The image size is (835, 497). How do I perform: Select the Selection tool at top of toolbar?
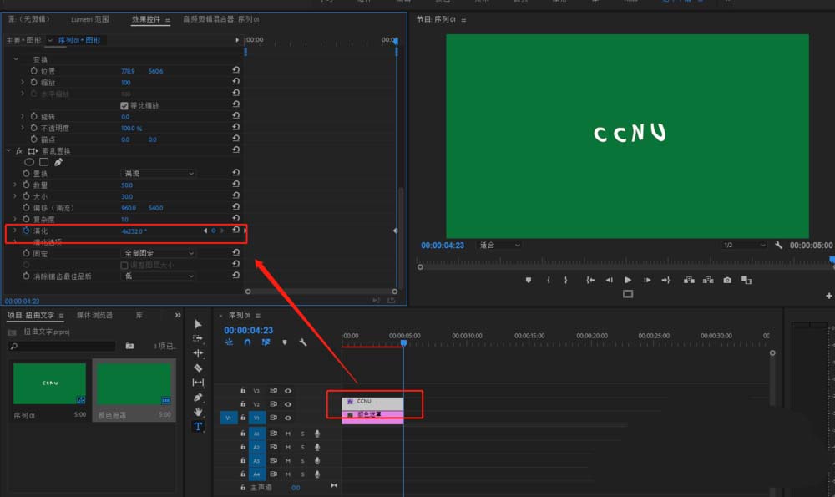[198, 324]
